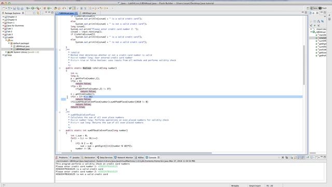The height and width of the screenshot is (187, 332).
Task: Click the Debug bug icon in toolbar
Action: click(x=27, y=8)
